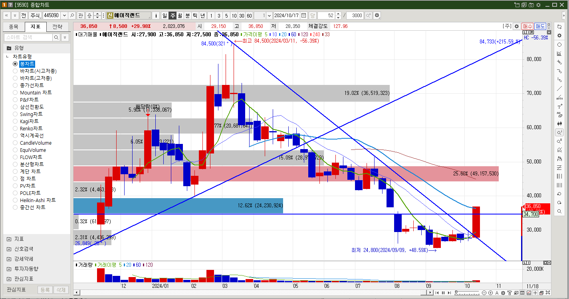Toggle the magnifier info tool in the right toolbar
The height and width of the screenshot is (299, 569).
pyautogui.click(x=559, y=132)
